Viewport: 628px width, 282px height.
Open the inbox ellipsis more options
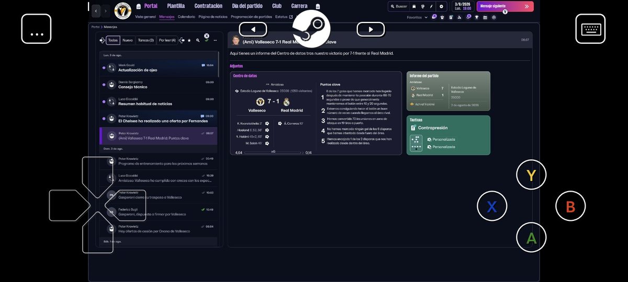pyautogui.click(x=215, y=40)
